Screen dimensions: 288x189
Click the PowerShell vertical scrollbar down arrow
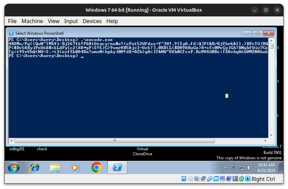pos(271,135)
